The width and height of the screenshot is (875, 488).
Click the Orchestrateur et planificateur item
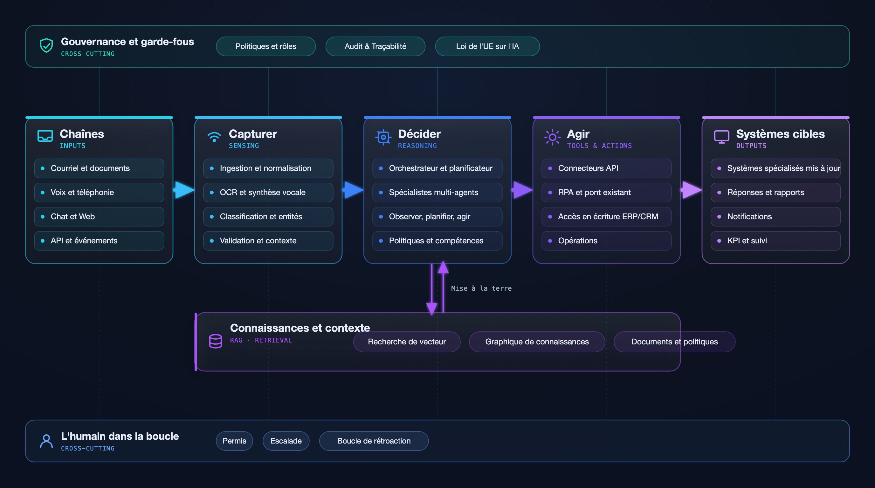pyautogui.click(x=437, y=168)
